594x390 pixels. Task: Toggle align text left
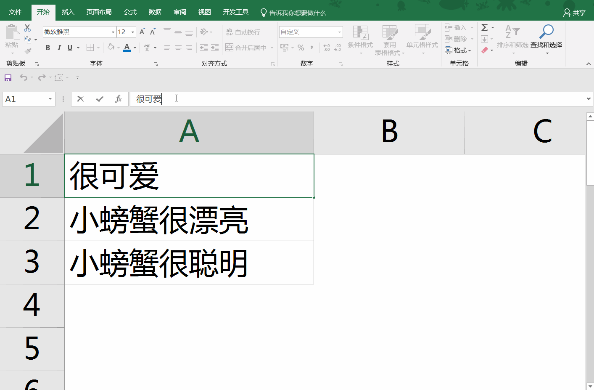[167, 48]
